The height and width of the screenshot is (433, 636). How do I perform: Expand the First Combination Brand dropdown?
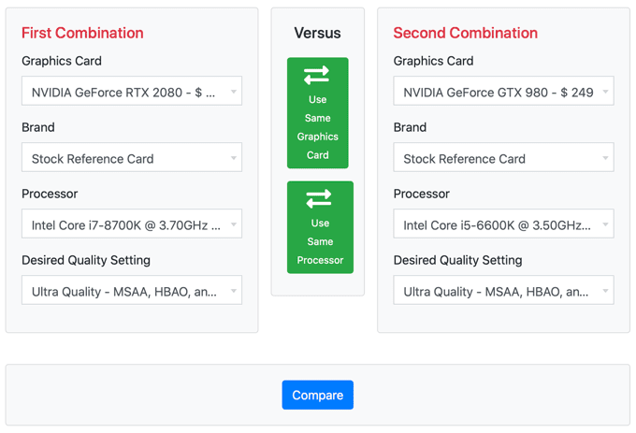tap(132, 158)
